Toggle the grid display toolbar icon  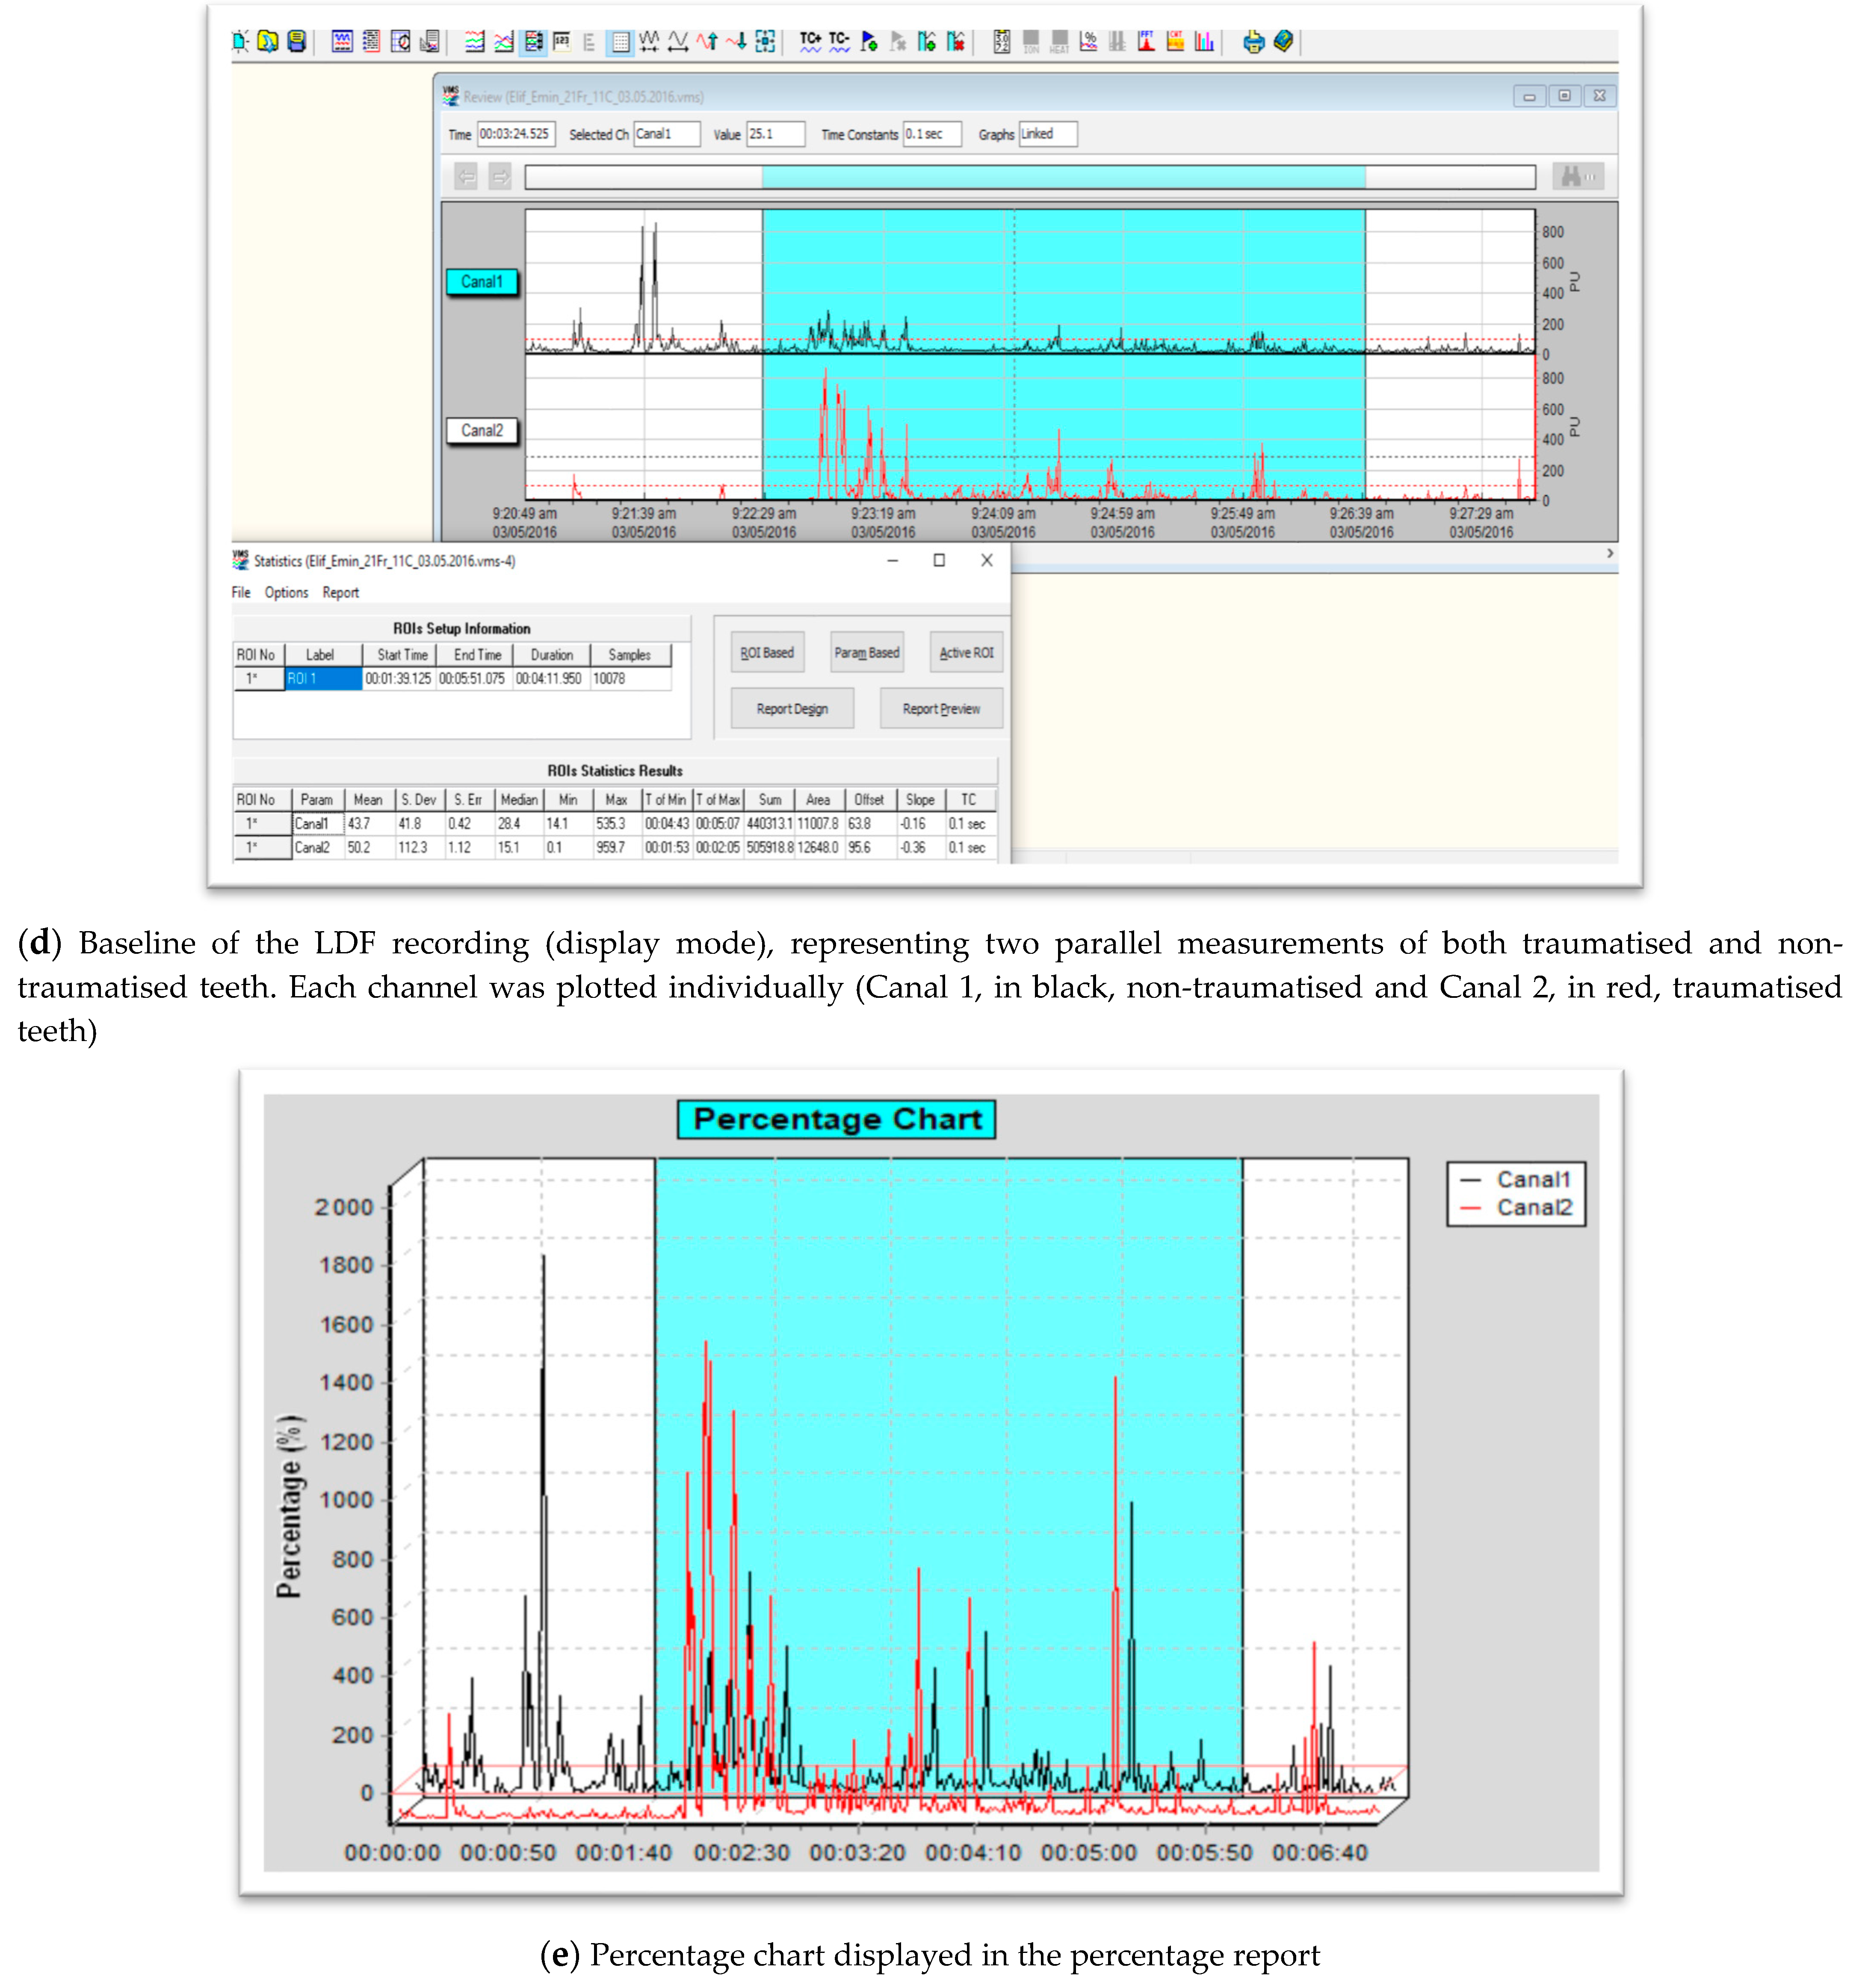(x=620, y=41)
